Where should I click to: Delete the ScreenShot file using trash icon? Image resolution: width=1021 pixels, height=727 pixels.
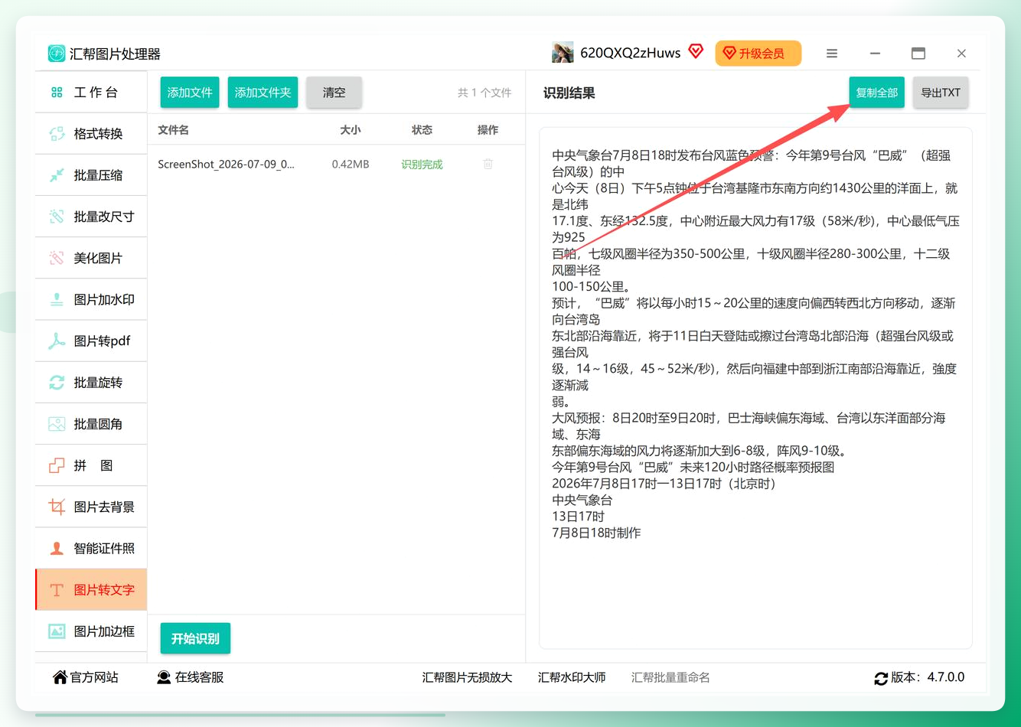pos(488,164)
